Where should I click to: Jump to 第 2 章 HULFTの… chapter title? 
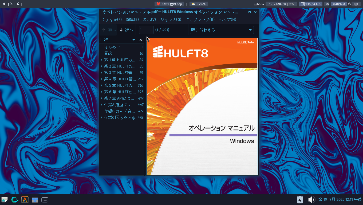120,66
